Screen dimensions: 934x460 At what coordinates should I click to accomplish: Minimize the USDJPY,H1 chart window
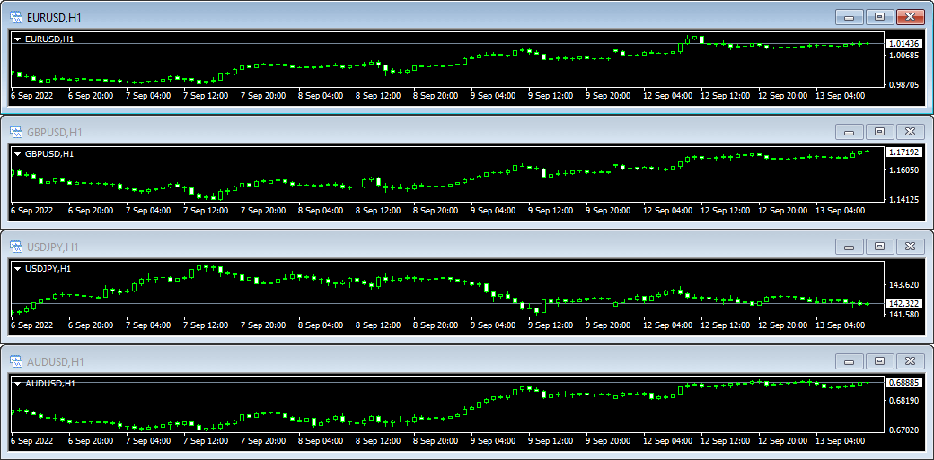coord(849,247)
